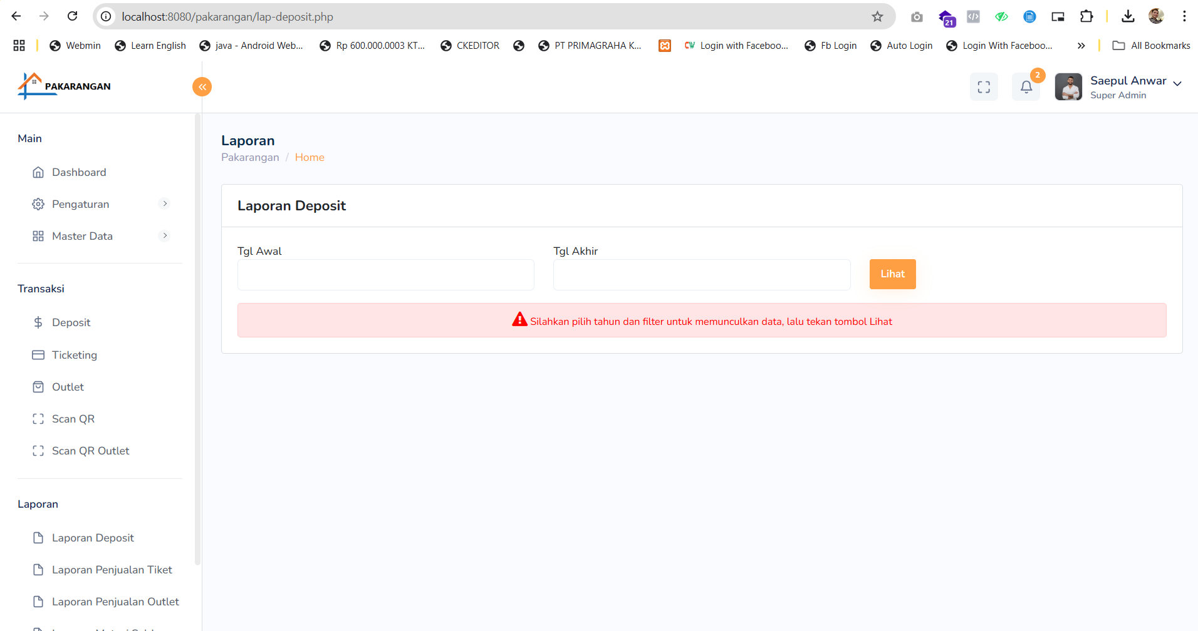The width and height of the screenshot is (1198, 631).
Task: Click the Home breadcrumb link
Action: pos(310,157)
